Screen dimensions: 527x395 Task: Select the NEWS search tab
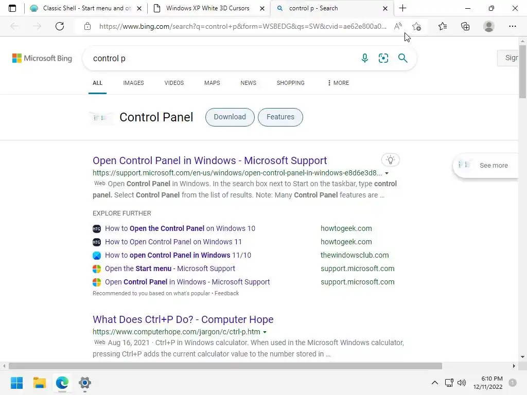click(x=249, y=83)
